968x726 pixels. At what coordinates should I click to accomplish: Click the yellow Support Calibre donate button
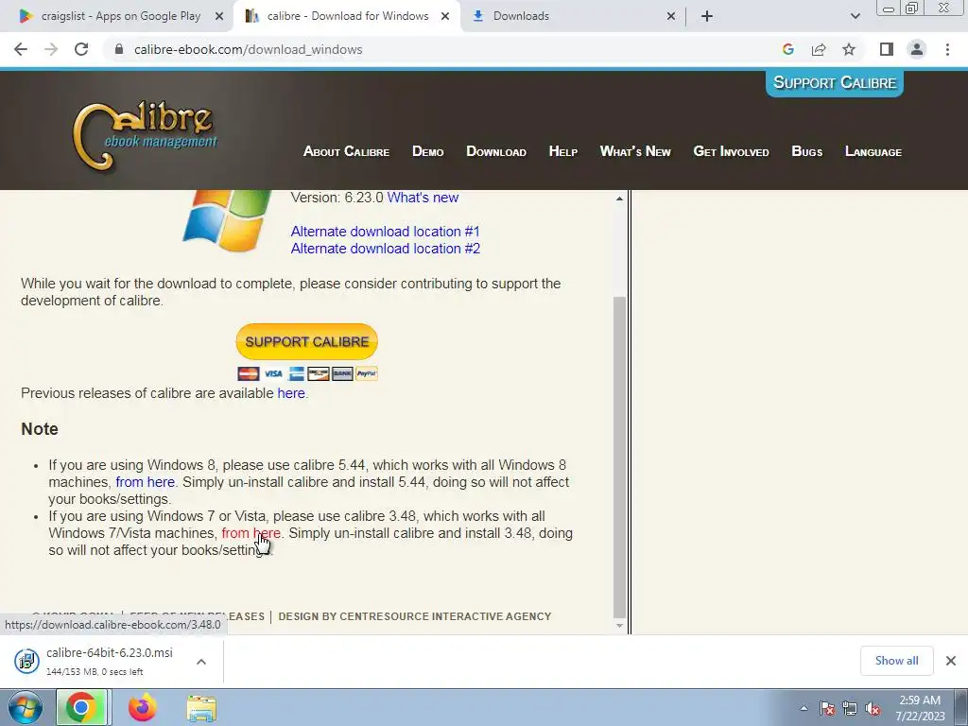coord(307,341)
